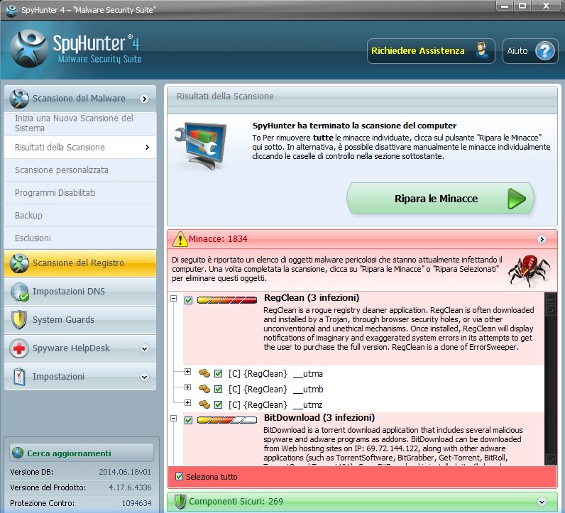565x513 pixels.
Task: Open Scansione personalizzata
Action: 80,170
